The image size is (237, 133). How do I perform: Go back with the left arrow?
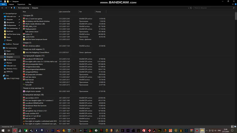[x=2, y=8]
